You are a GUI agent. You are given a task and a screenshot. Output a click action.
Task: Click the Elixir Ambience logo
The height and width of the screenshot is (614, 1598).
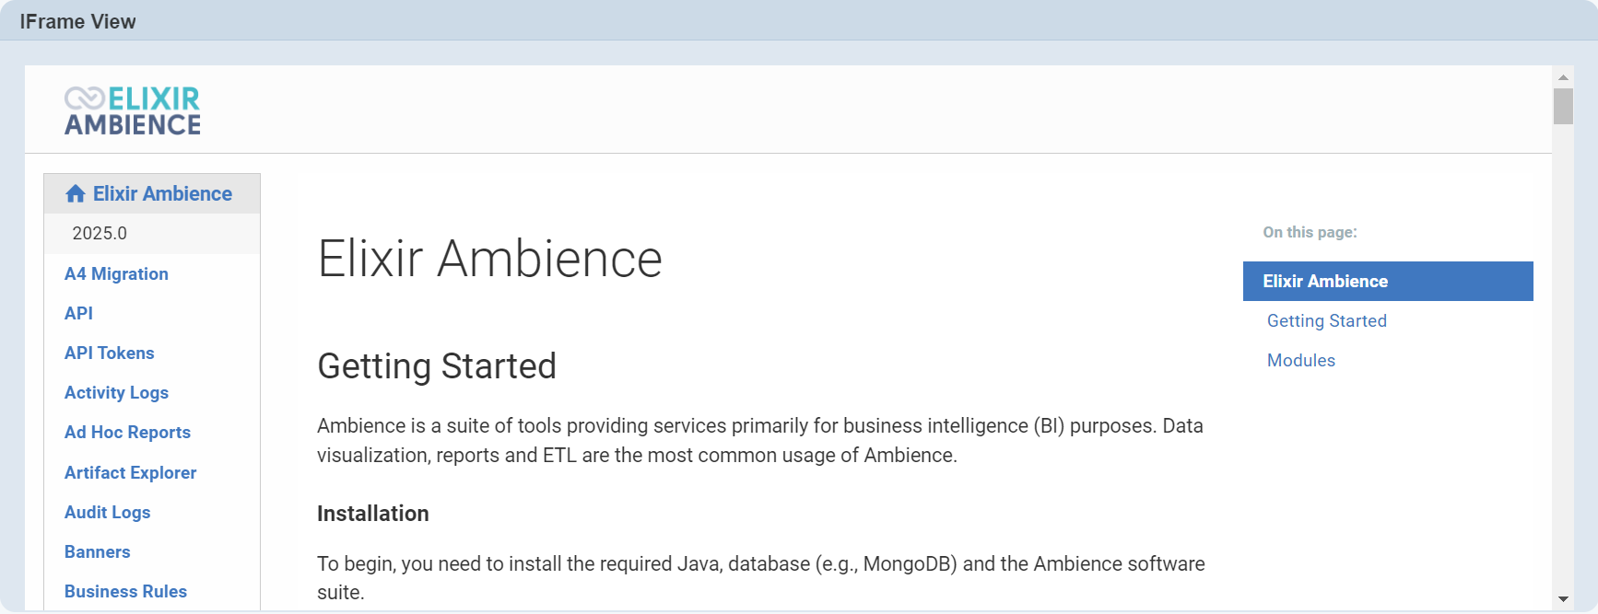pos(133,110)
